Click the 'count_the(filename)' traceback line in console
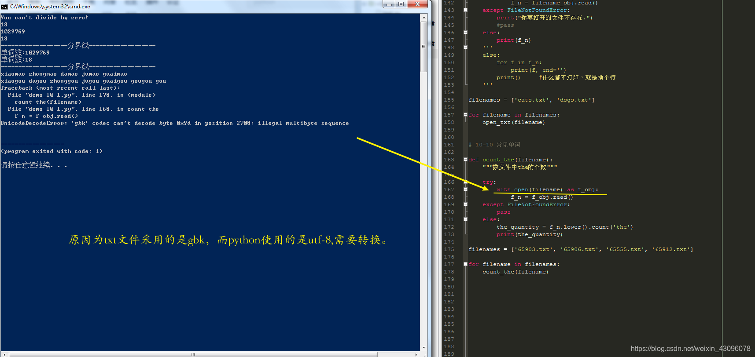This screenshot has width=755, height=357. click(48, 102)
